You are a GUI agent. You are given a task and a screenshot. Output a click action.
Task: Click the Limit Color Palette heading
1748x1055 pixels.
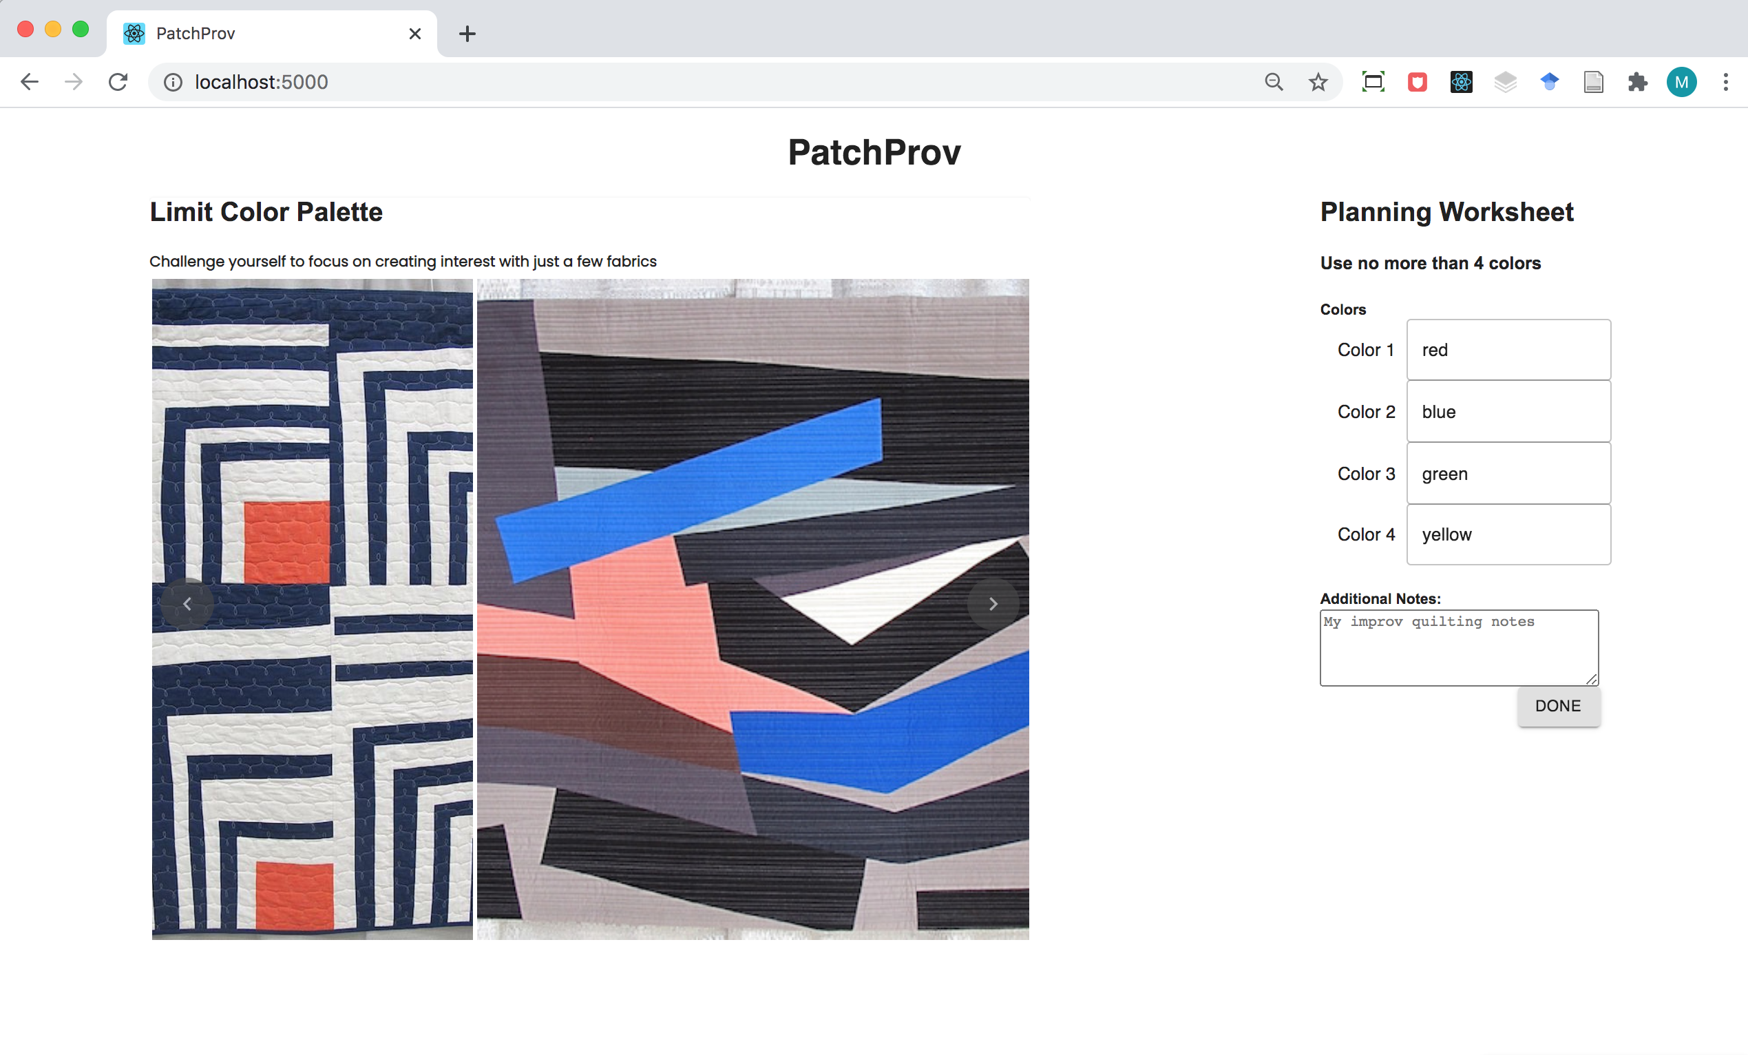point(266,212)
